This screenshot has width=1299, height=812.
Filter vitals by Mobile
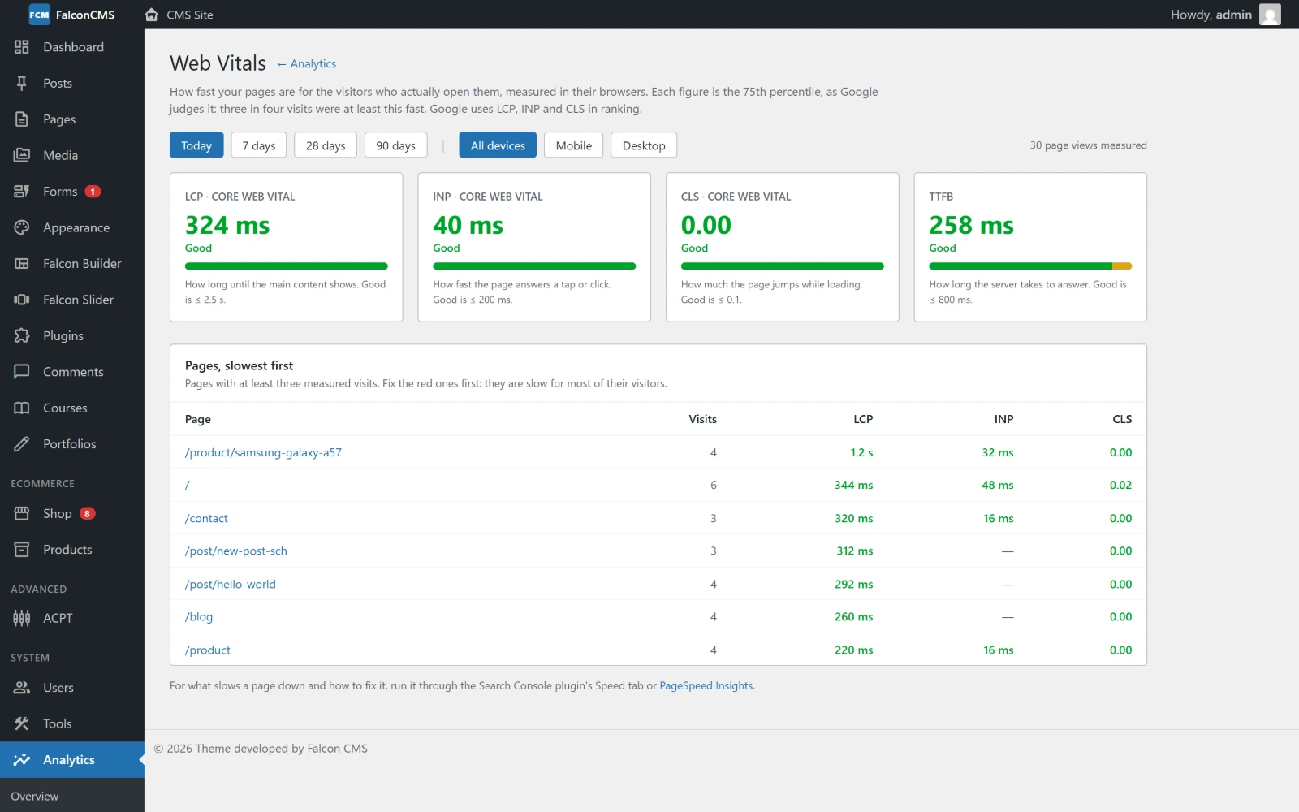(x=574, y=145)
